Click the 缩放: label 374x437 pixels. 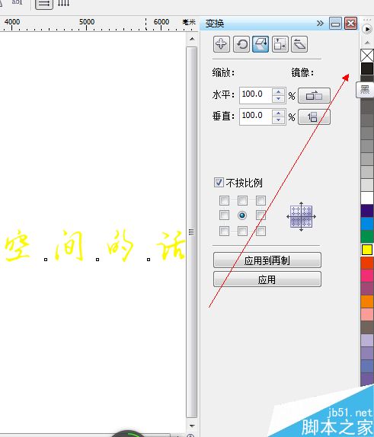223,73
